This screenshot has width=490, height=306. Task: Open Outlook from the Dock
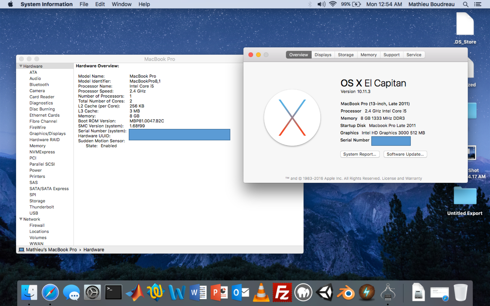240,292
